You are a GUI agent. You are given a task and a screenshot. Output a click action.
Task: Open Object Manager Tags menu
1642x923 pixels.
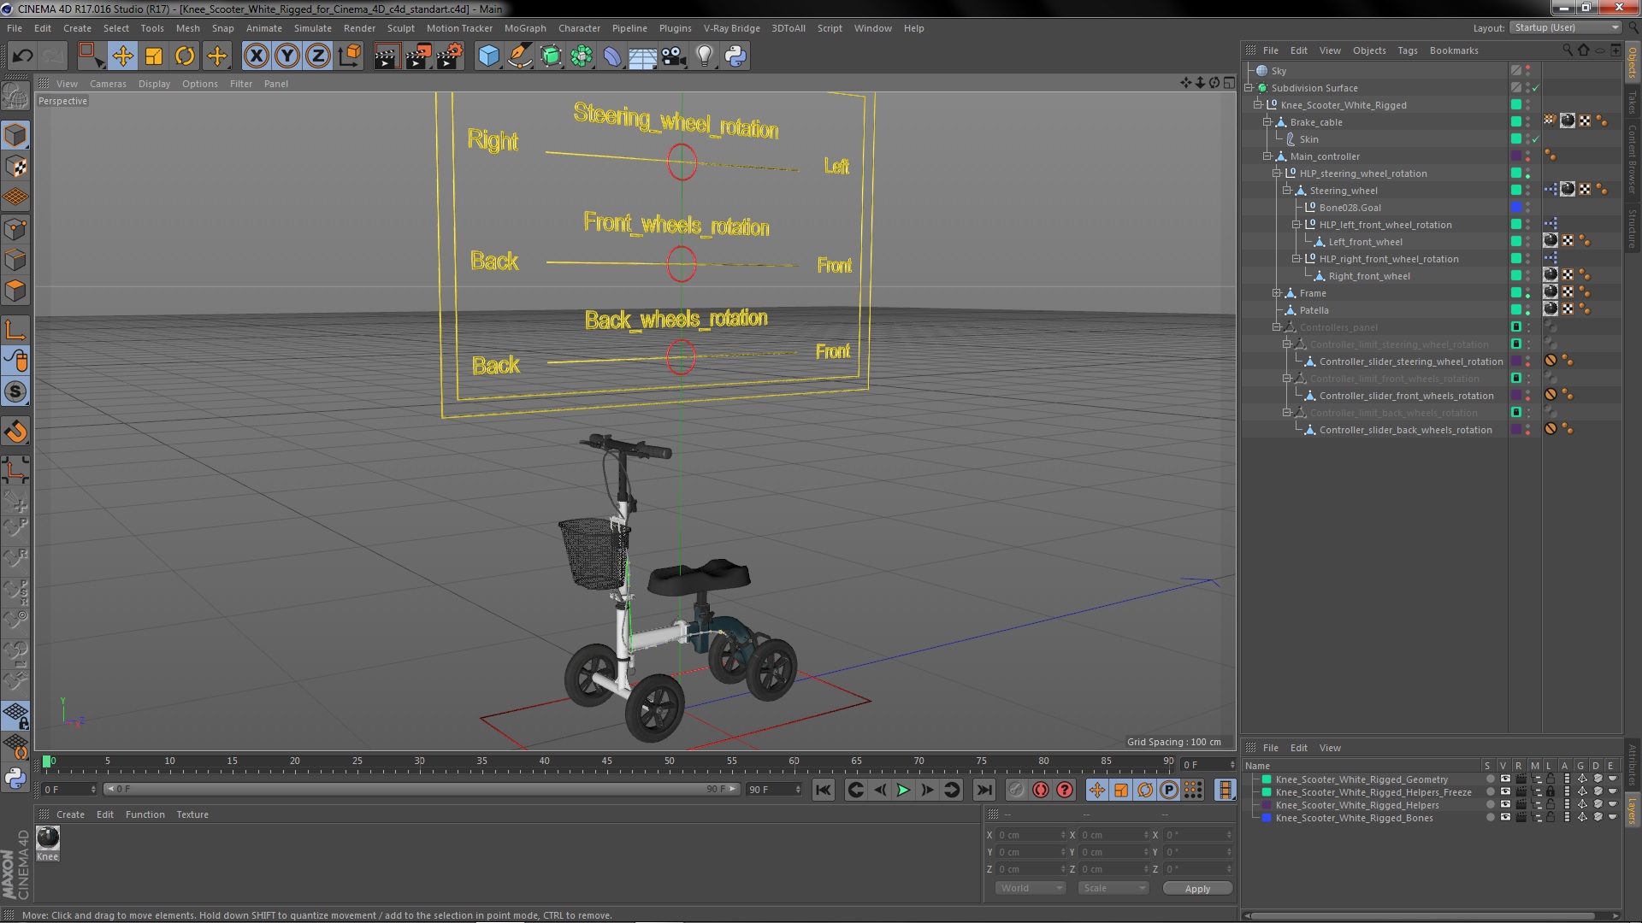1407,50
